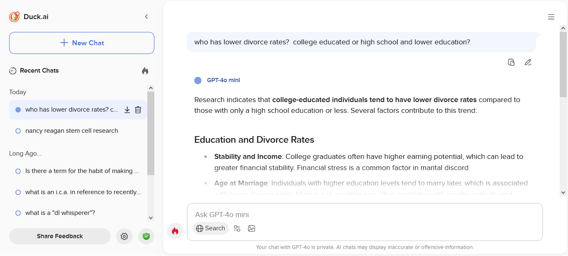Click the Duck.ai logo icon

pos(15,17)
